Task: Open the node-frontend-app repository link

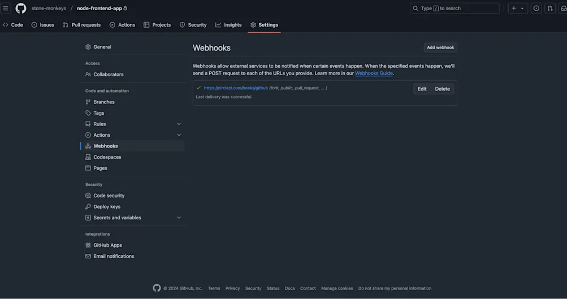Action: [x=99, y=8]
